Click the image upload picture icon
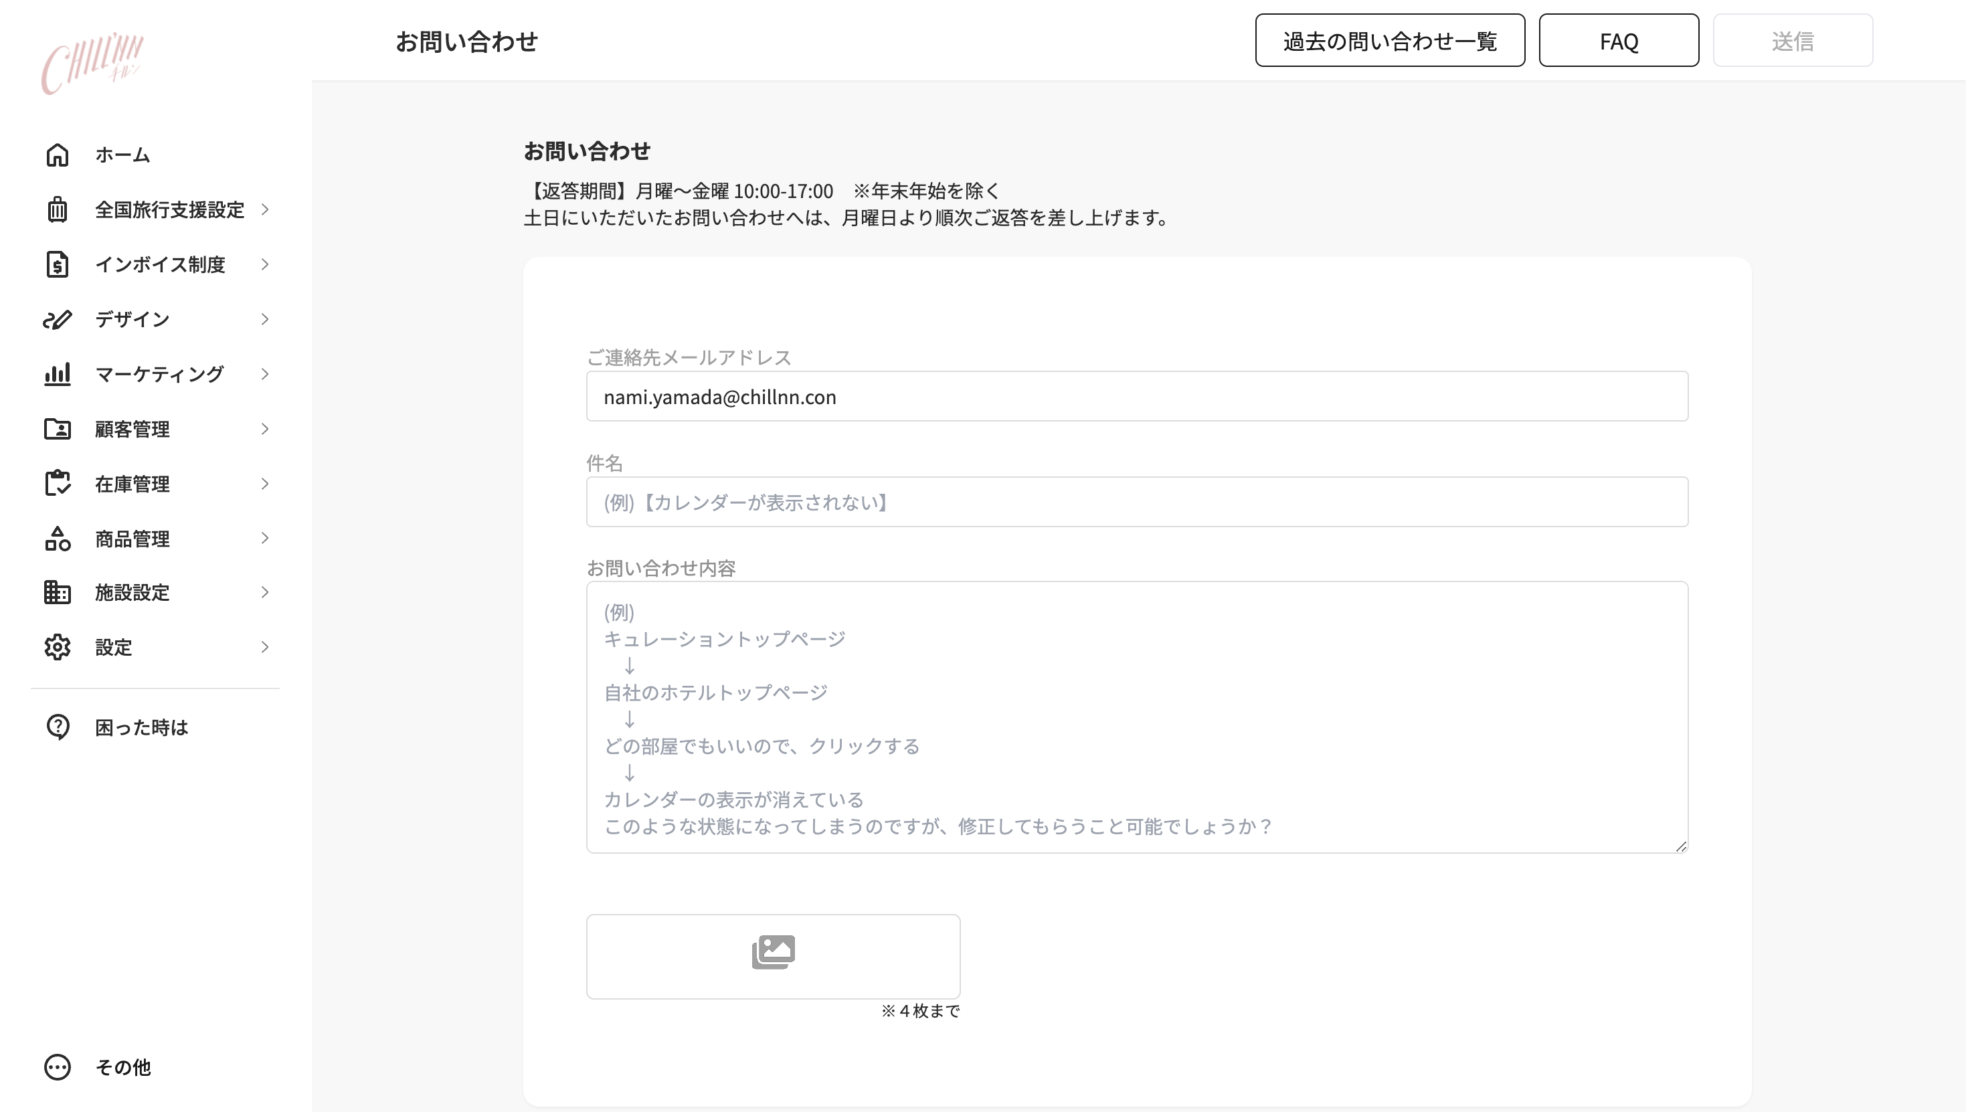The image size is (1966, 1112). point(773,951)
